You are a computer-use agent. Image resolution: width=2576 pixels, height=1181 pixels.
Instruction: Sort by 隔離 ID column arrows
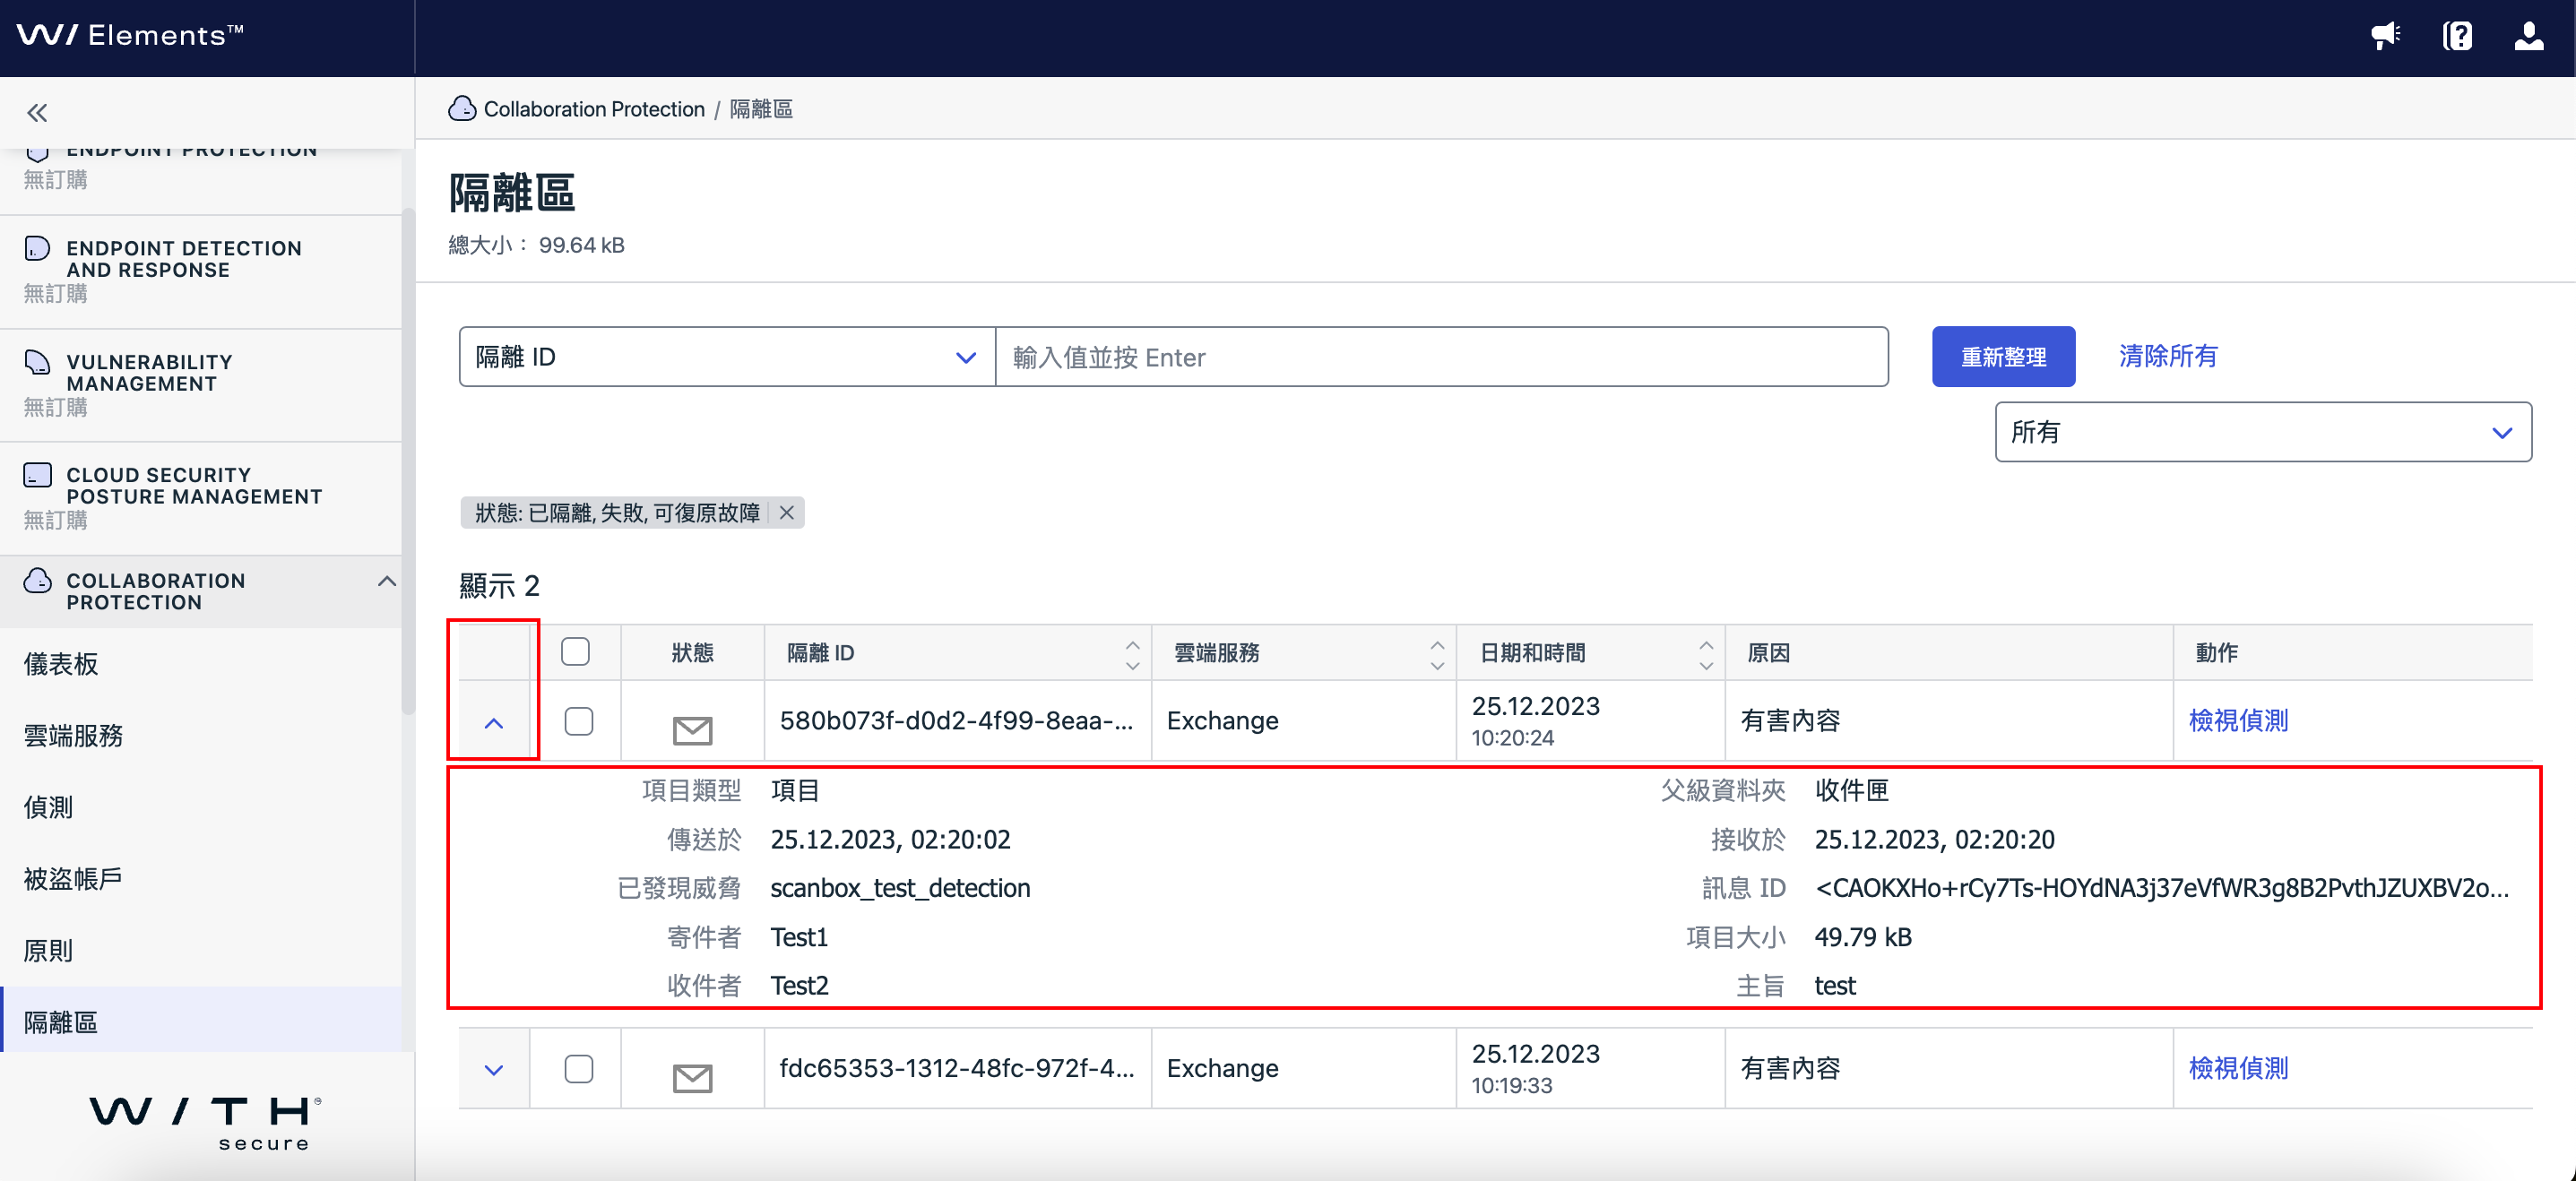[1132, 655]
